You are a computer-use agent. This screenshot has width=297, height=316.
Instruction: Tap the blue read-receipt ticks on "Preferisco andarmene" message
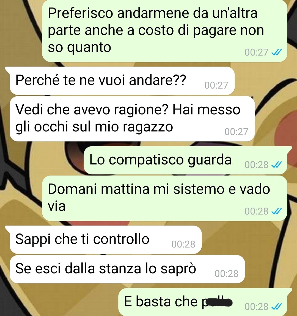click(276, 53)
